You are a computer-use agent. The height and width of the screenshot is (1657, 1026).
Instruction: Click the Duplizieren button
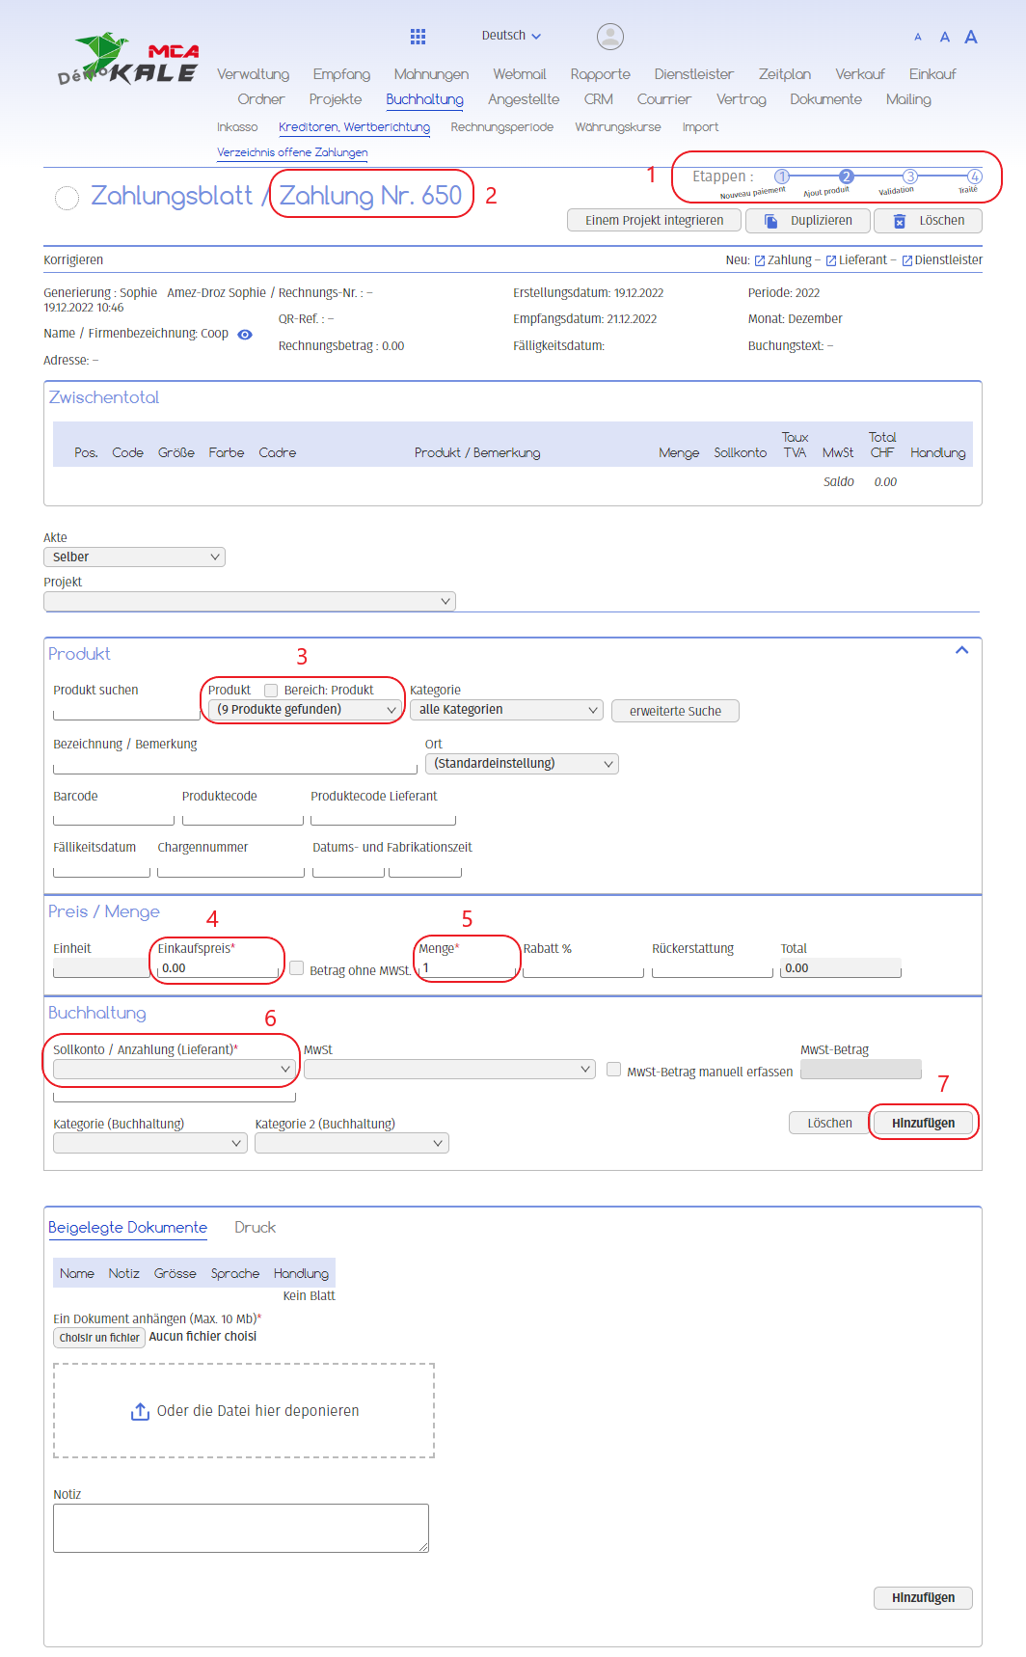[x=807, y=221]
